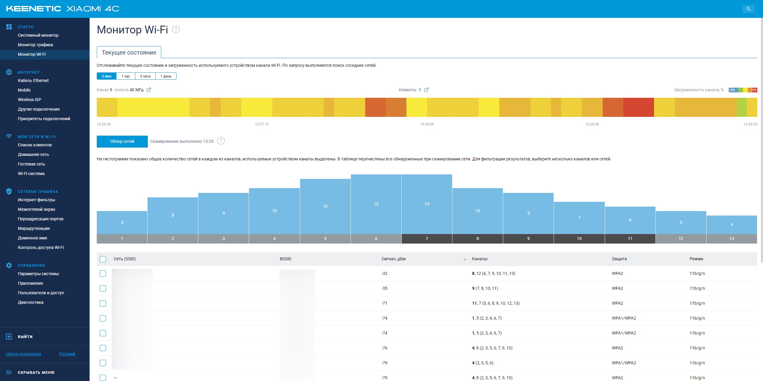Select the 1 день time range
Screen dimensions: 763x381
coord(166,76)
